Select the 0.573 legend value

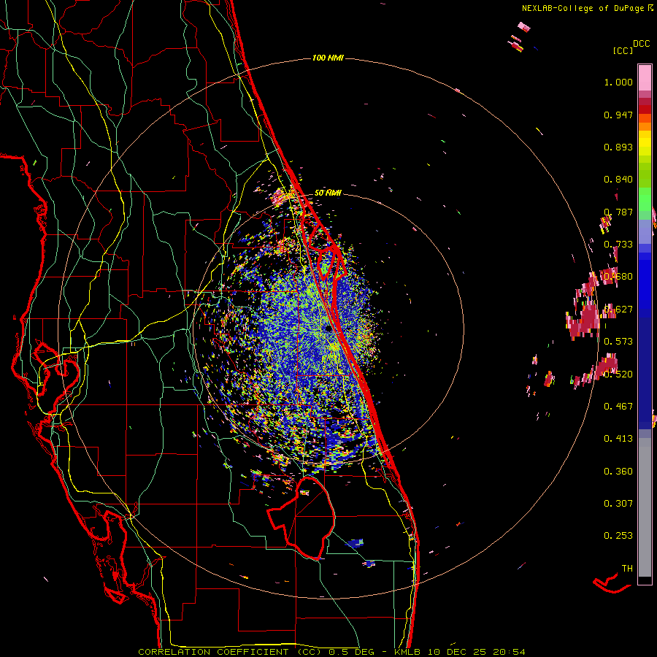click(618, 342)
